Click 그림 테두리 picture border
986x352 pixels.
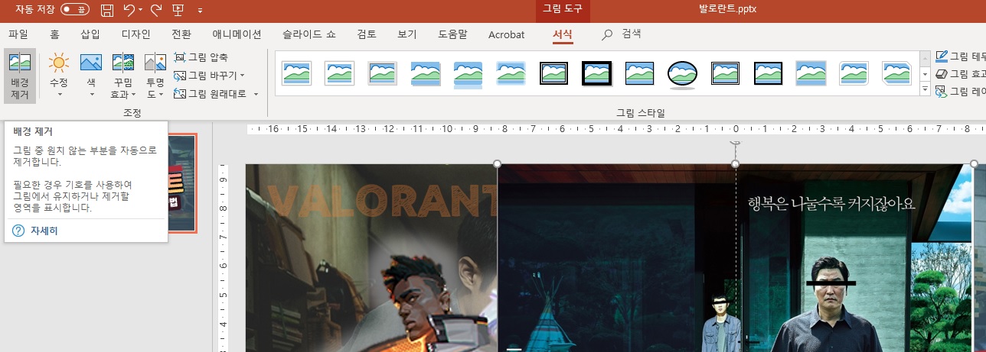tap(961, 57)
